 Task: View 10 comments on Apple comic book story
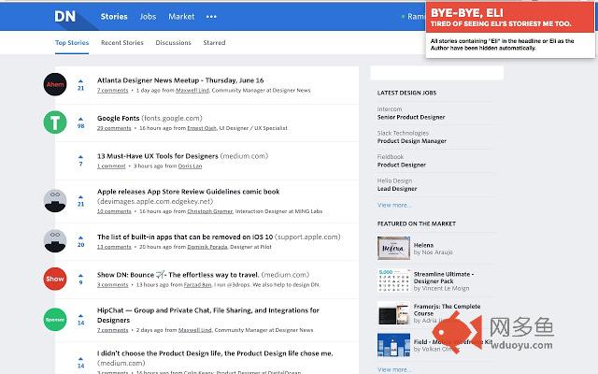pyautogui.click(x=114, y=211)
